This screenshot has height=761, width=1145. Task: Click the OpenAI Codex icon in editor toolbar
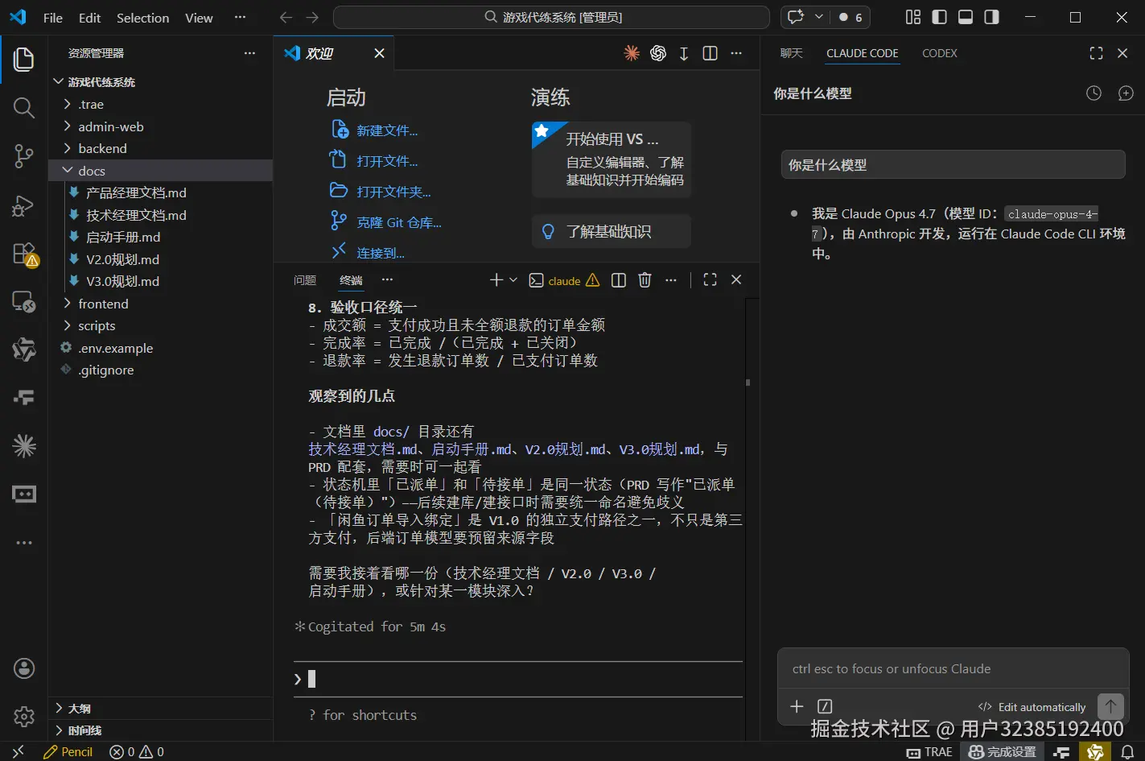tap(658, 53)
